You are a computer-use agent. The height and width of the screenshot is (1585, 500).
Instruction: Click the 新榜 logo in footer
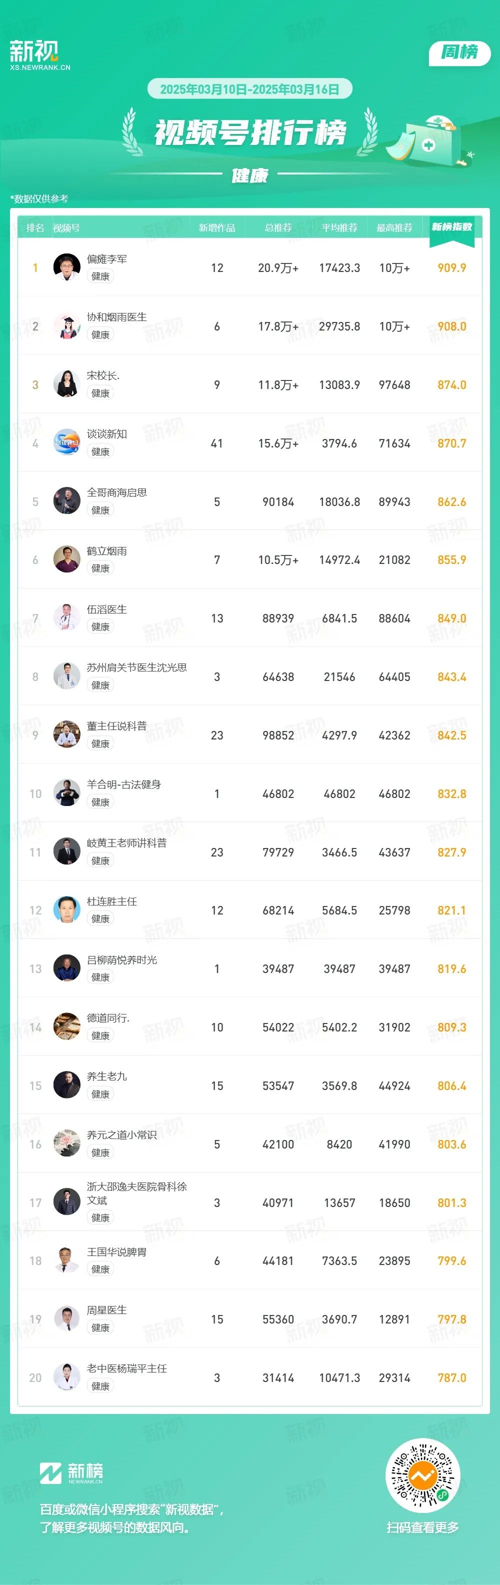pos(71,1473)
